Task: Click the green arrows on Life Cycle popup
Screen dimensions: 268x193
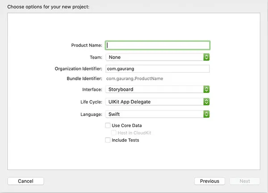Action: [x=206, y=102]
